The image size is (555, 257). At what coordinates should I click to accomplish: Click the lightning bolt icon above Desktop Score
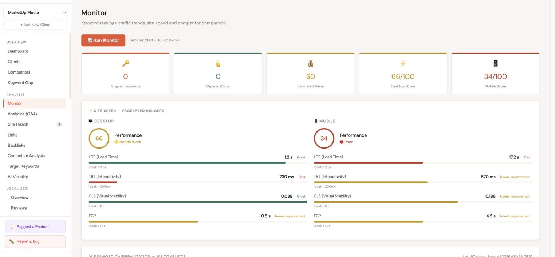[403, 64]
